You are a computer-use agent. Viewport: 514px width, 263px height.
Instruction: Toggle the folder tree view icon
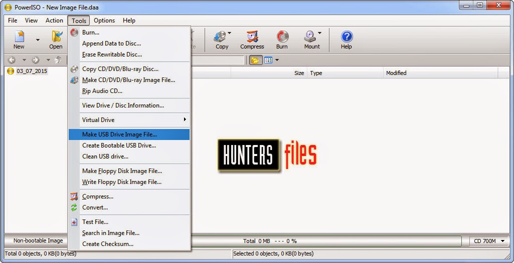point(255,60)
